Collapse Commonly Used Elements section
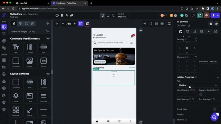Viewport: 221px width, 124px height. 48,39
